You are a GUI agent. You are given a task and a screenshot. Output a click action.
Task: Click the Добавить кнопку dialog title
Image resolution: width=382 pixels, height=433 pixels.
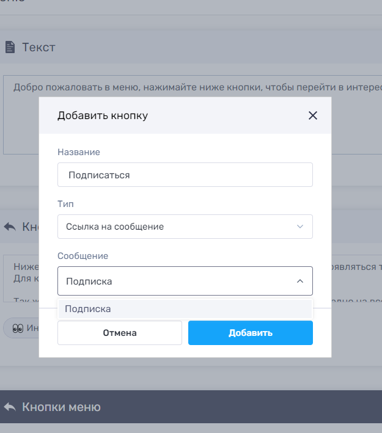point(103,115)
